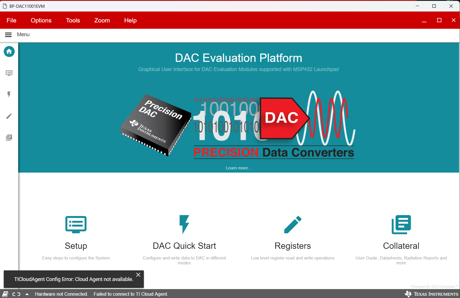Viewport: 460px width, 298px height.
Task: Expand the hamburger Menu sidebar
Action: (x=8, y=35)
